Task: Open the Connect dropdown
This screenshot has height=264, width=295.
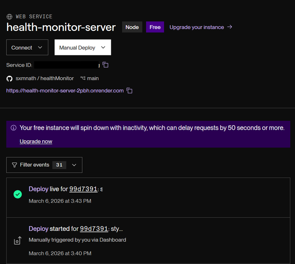Action: coord(27,48)
